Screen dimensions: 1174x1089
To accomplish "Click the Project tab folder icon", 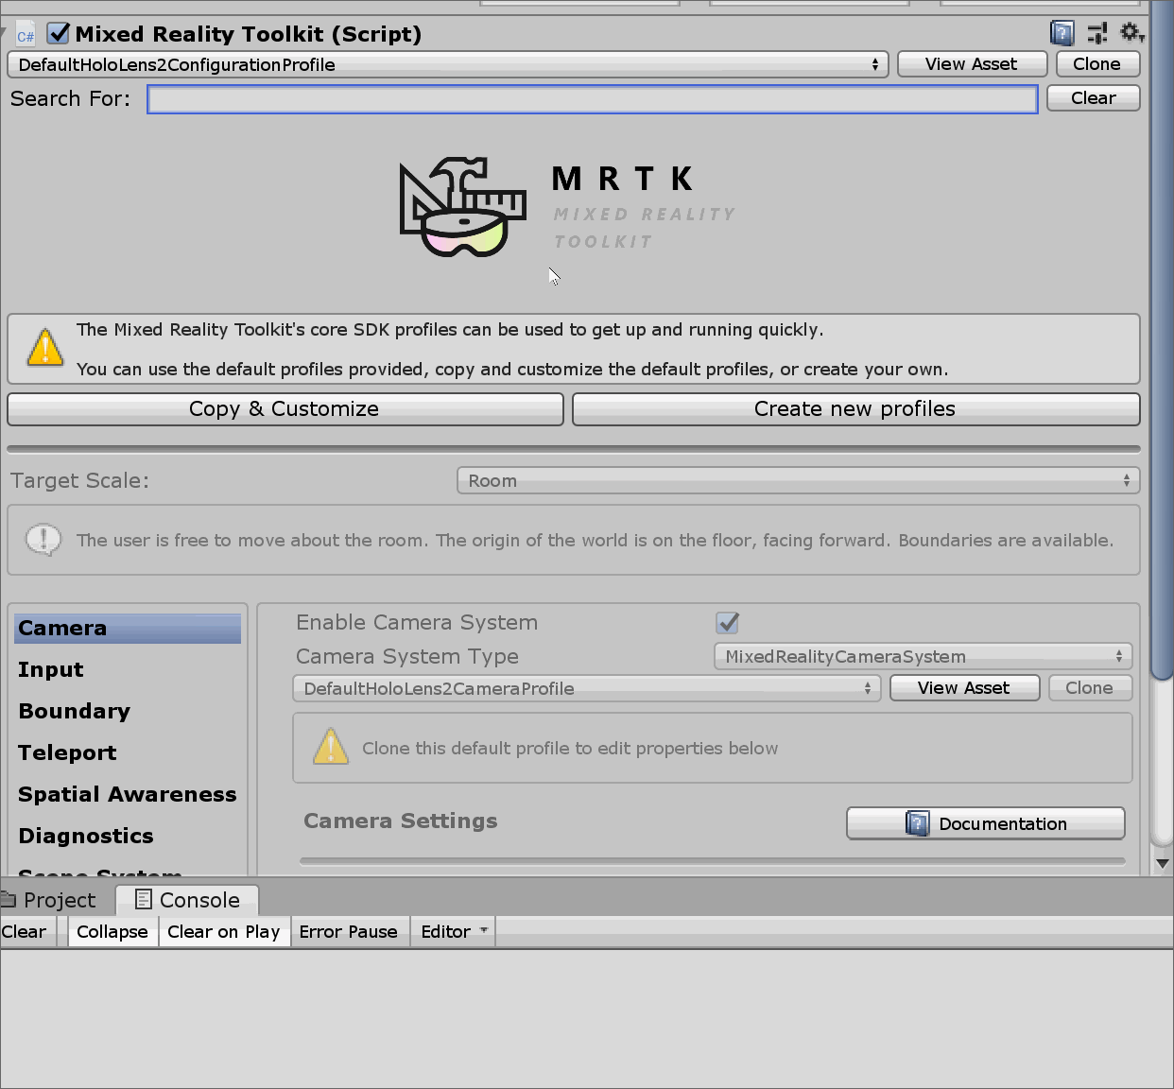I will coord(13,899).
